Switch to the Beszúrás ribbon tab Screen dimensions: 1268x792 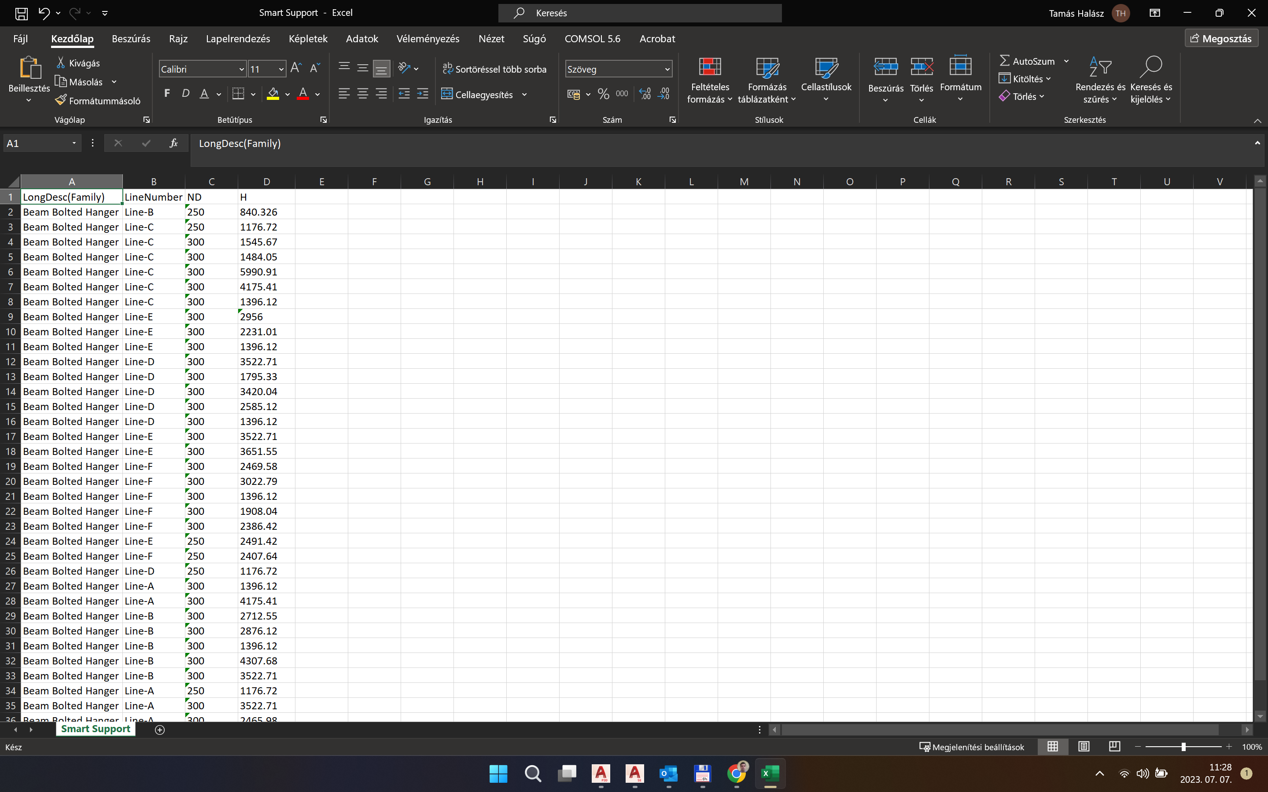coord(130,39)
